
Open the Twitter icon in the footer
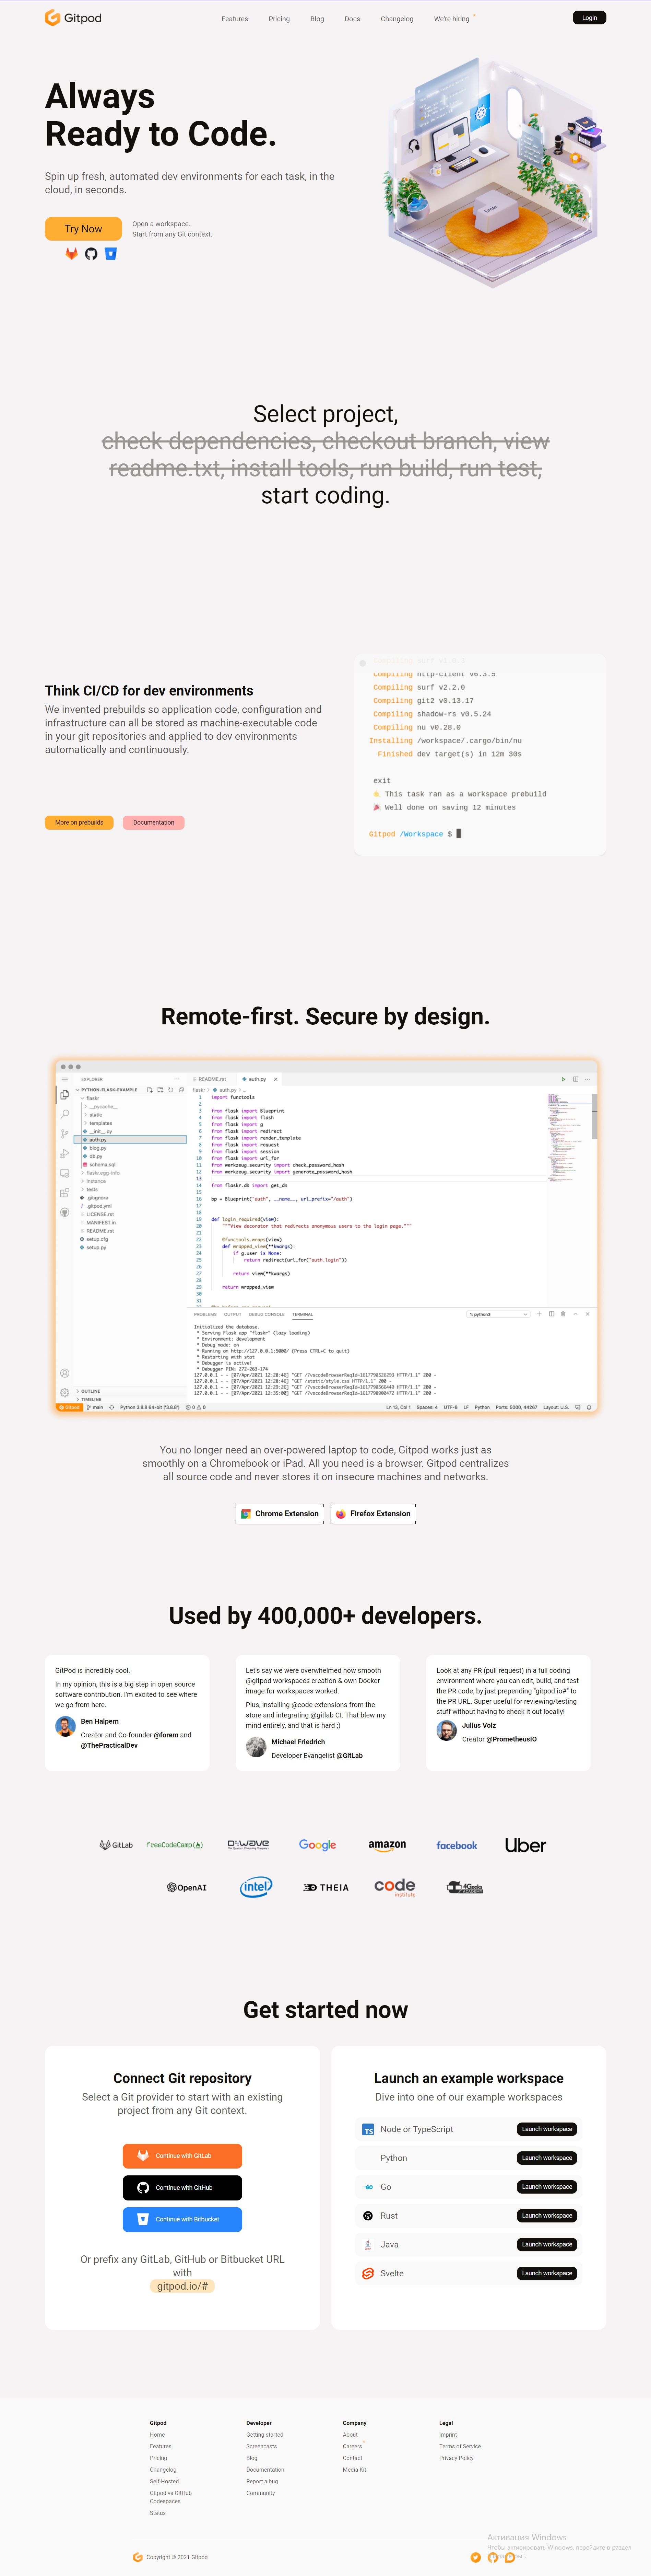coord(475,2557)
